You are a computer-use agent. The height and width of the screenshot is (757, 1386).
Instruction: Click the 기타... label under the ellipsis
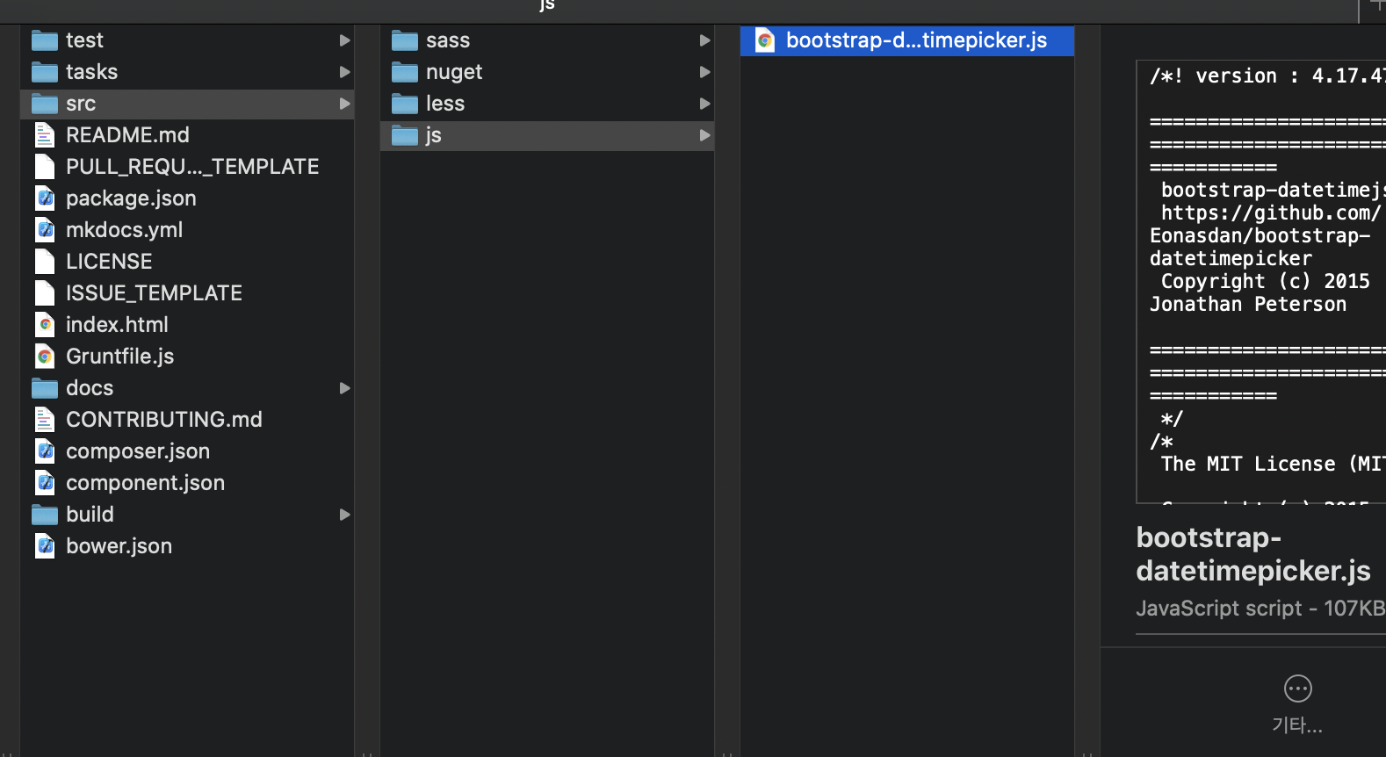point(1297,725)
